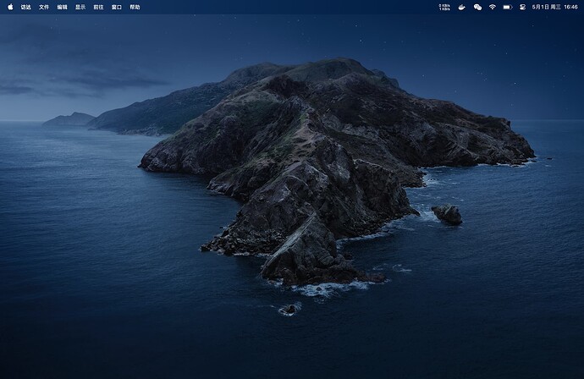The width and height of the screenshot is (584, 379).
Task: Open the 文件 menu
Action: pyautogui.click(x=44, y=7)
